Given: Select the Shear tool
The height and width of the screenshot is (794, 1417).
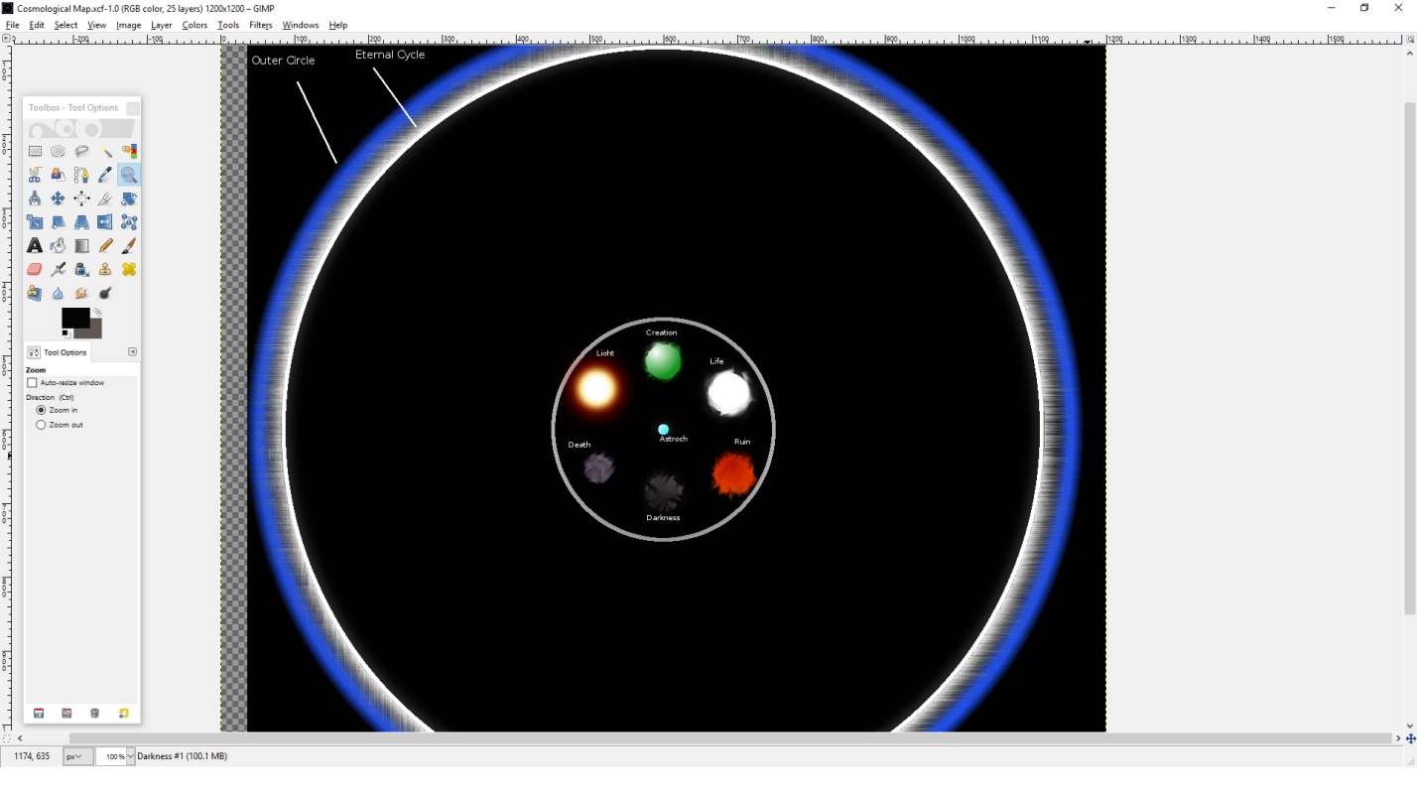Looking at the screenshot, I should click(x=59, y=222).
